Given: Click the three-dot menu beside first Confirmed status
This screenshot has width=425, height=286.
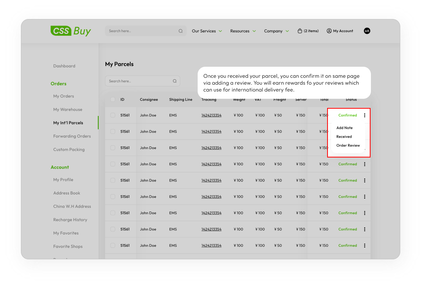Looking at the screenshot, I should tap(364, 115).
